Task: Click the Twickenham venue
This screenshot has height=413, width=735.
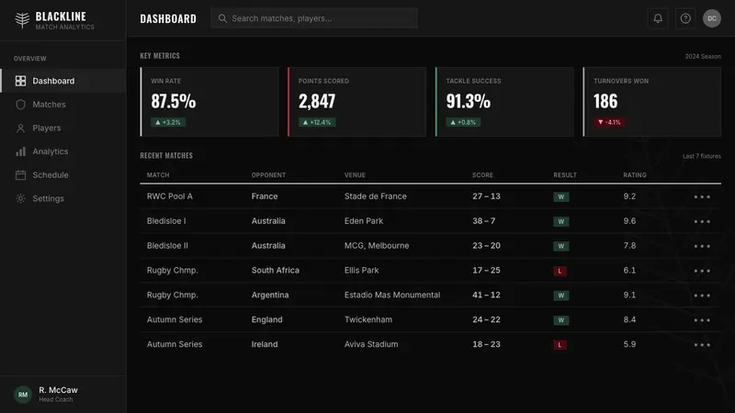Action: [x=368, y=319]
